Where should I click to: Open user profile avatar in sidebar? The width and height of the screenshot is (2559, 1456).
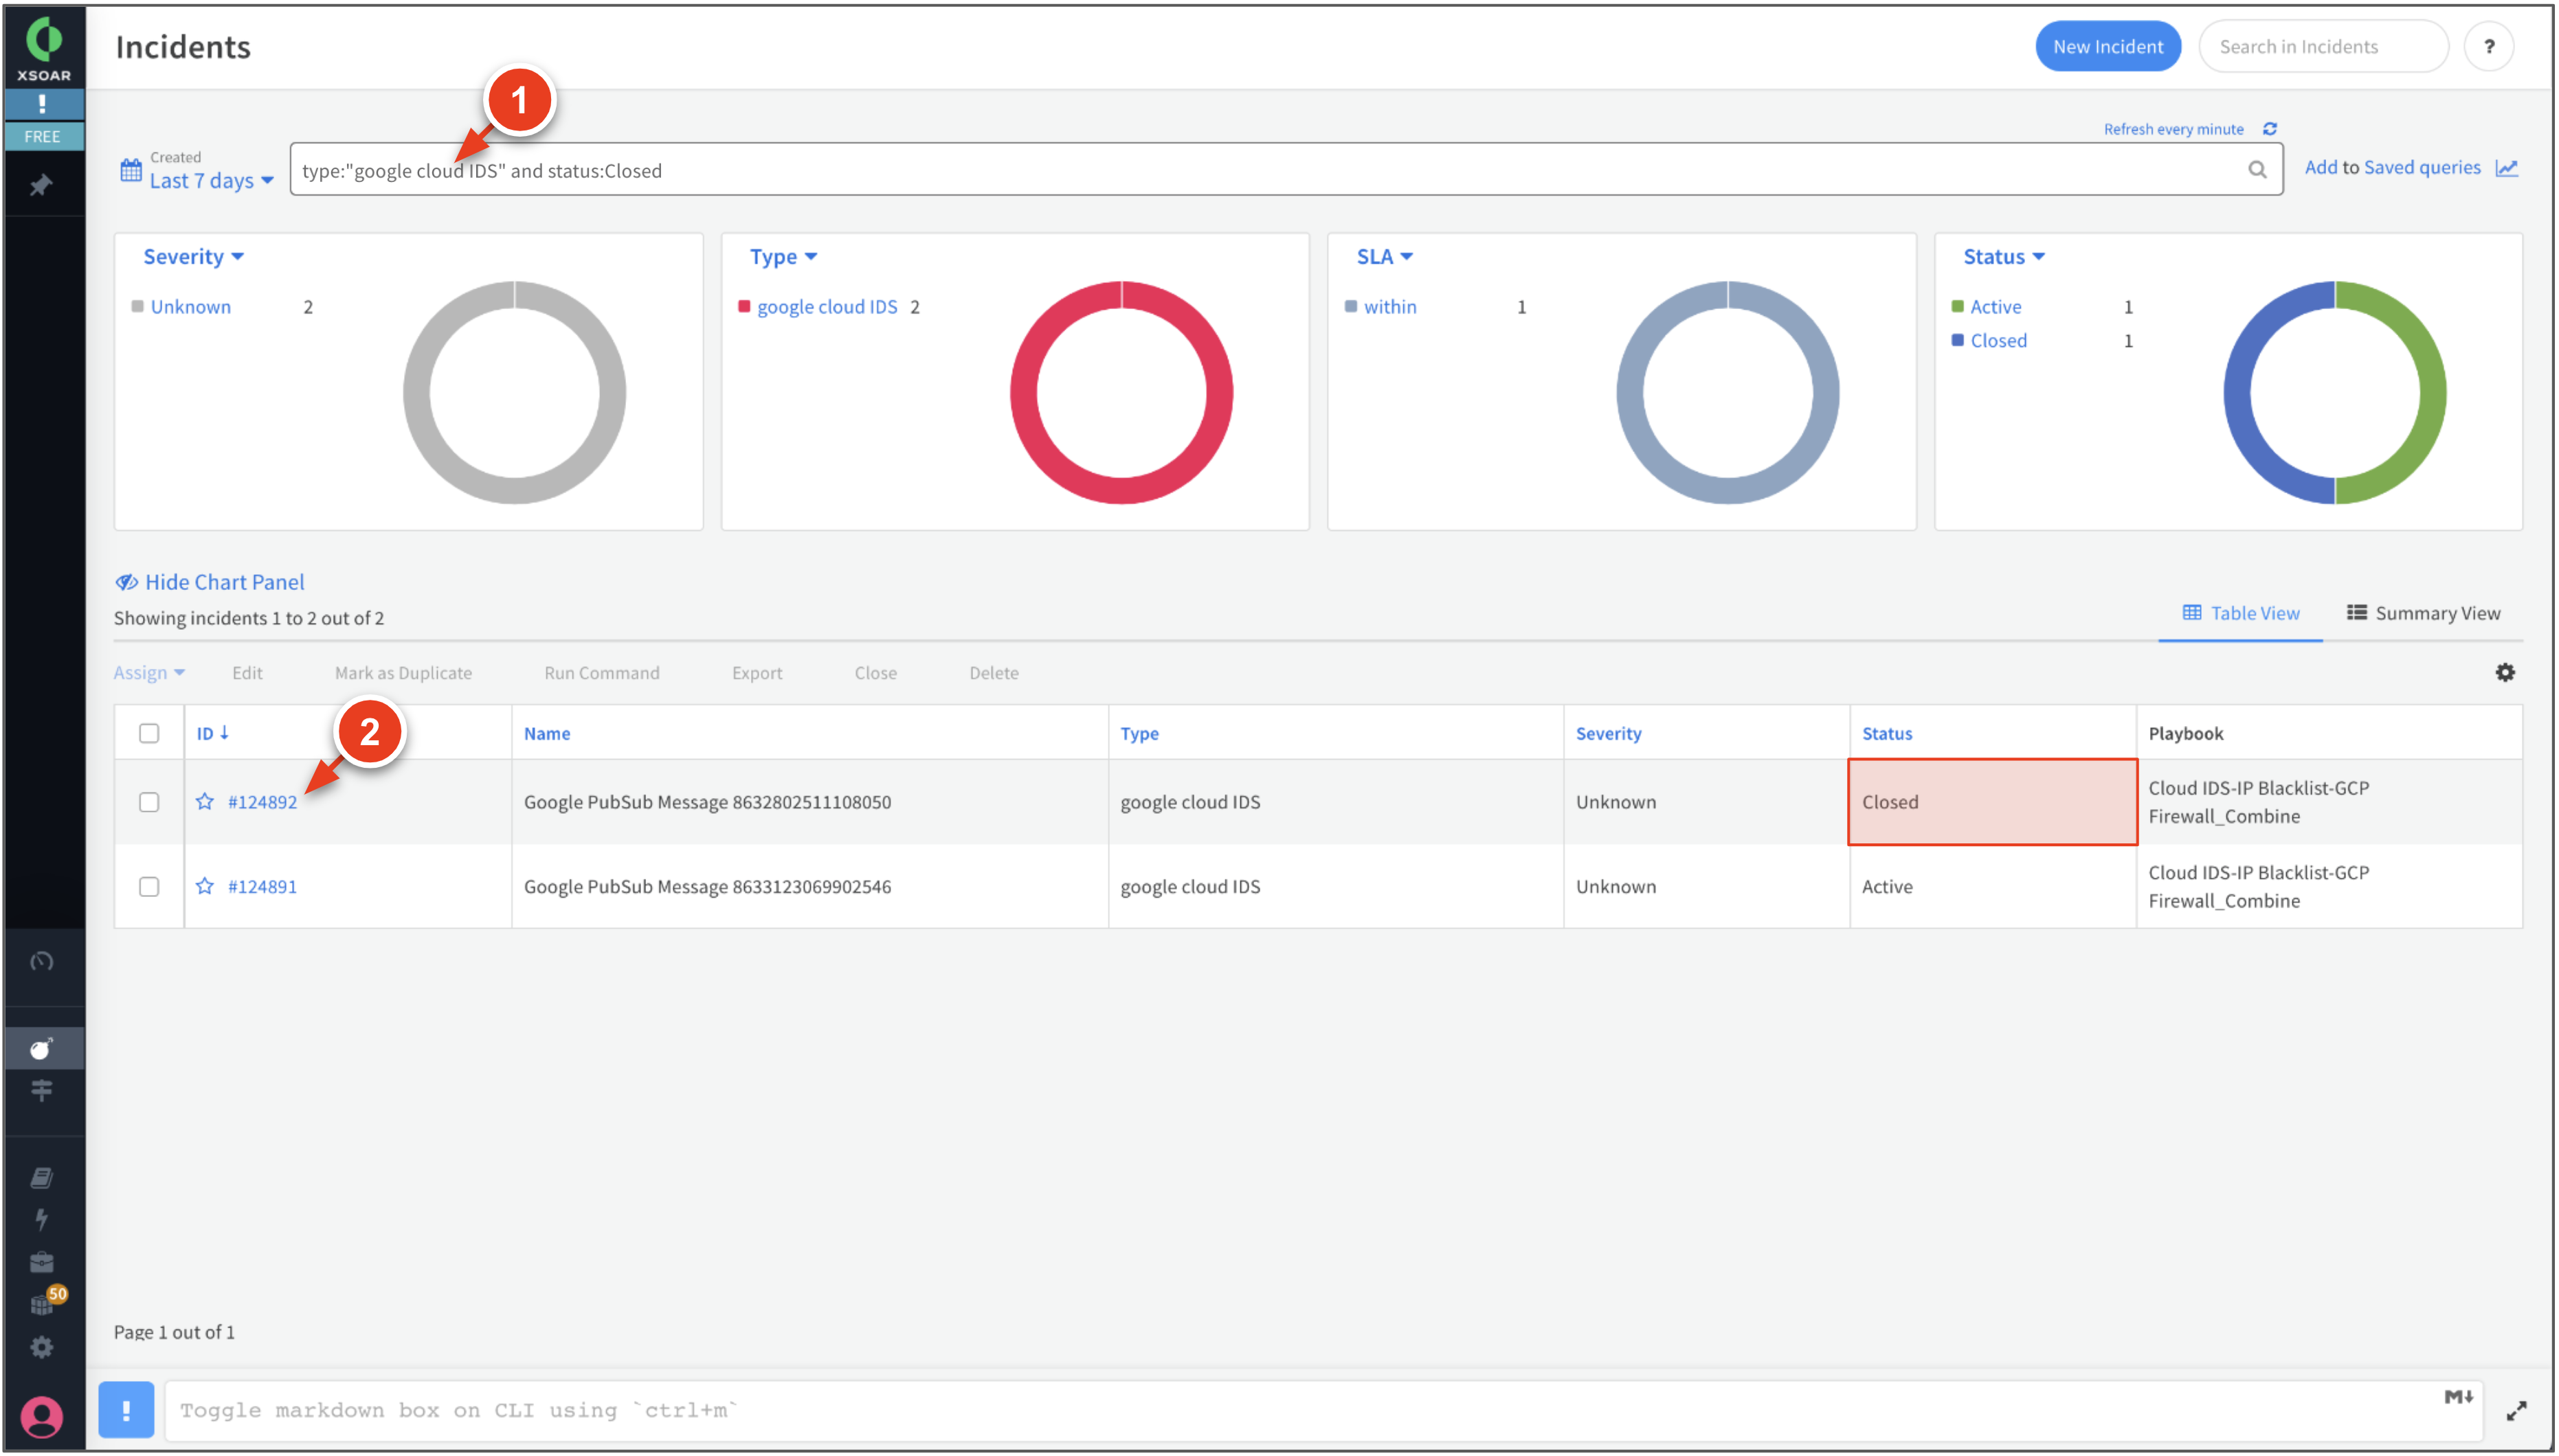[x=41, y=1416]
